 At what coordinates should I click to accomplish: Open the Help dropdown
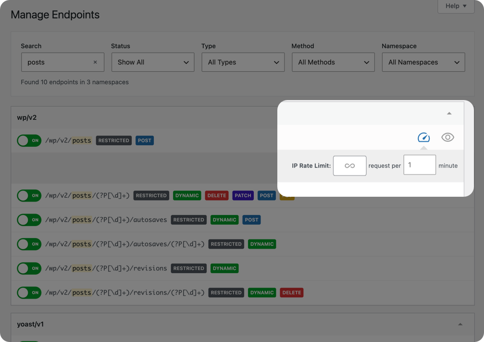point(456,6)
